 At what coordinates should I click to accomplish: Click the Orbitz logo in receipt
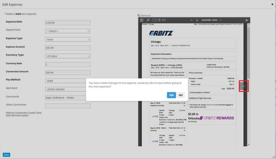[161, 33]
